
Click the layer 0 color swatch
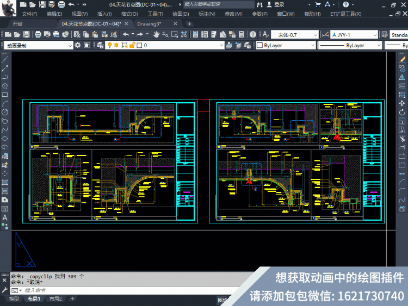pos(139,45)
